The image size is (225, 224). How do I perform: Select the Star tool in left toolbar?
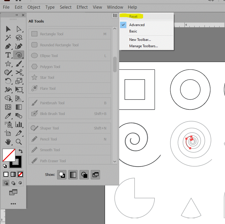8,64
